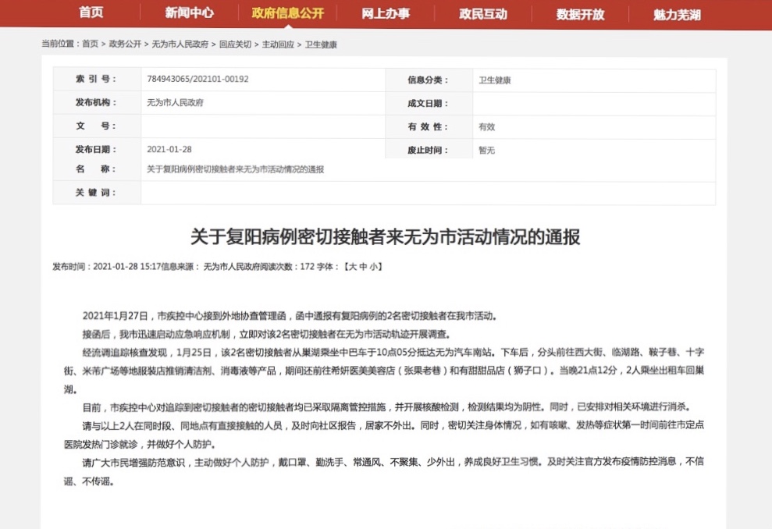Open 网上办事 from the navigation bar
Image resolution: width=772 pixels, height=529 pixels.
[386, 13]
